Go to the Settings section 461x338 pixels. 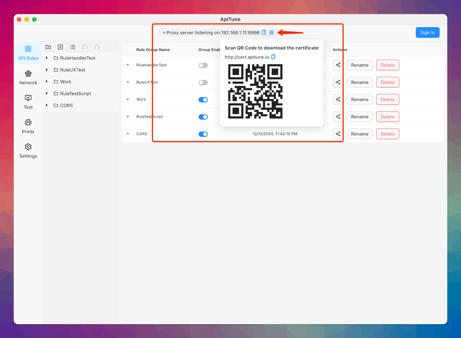coord(28,151)
